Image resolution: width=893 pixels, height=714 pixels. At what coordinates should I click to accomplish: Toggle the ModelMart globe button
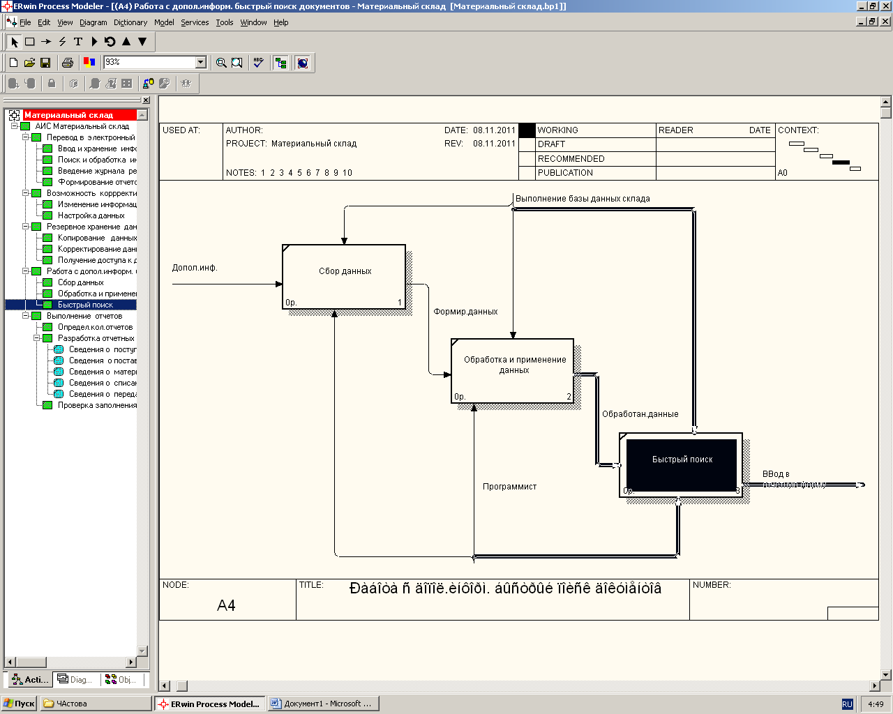point(303,63)
